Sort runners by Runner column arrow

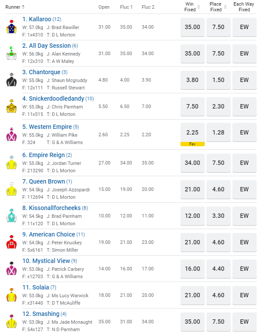(23, 7)
